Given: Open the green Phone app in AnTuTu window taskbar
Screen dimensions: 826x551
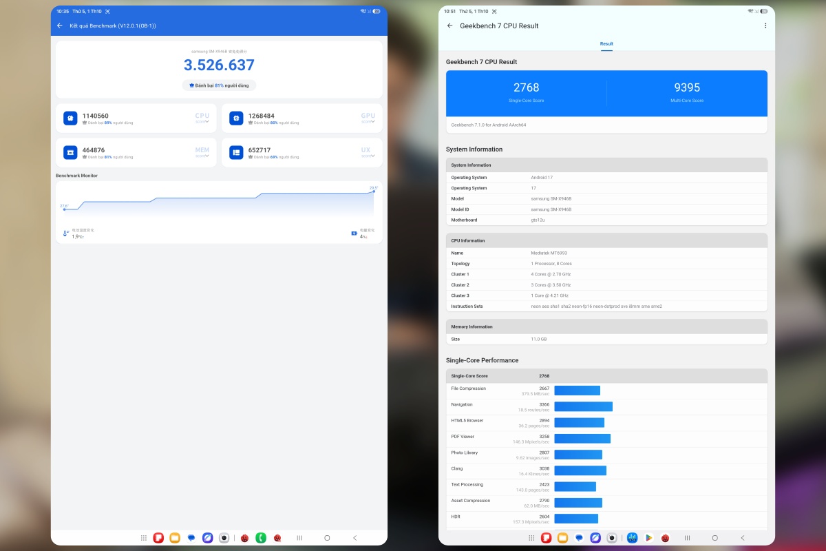Looking at the screenshot, I should coord(261,538).
